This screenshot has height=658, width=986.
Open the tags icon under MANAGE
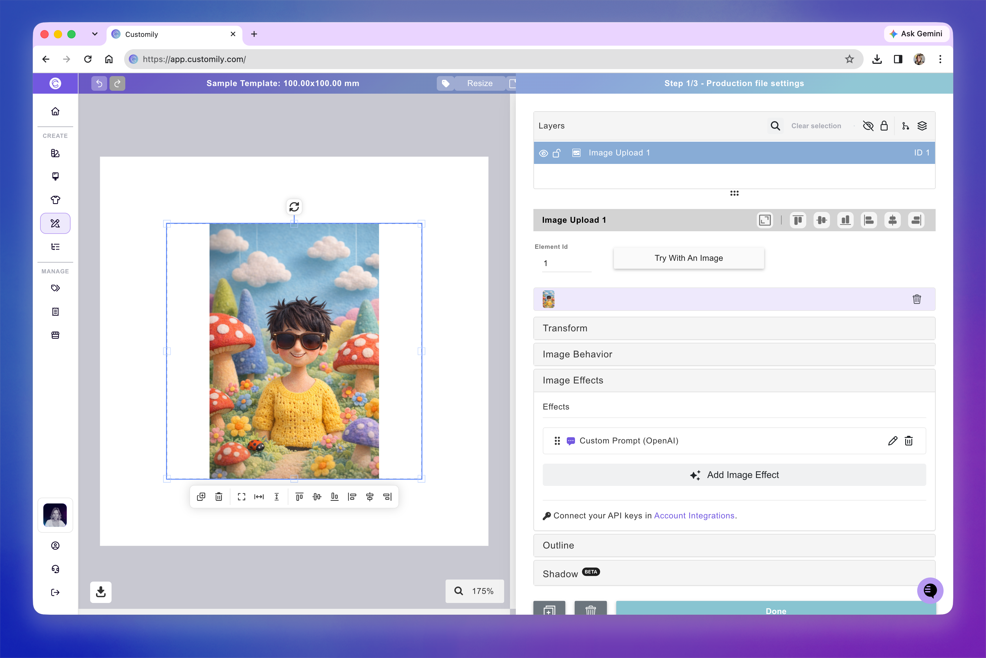coord(55,288)
